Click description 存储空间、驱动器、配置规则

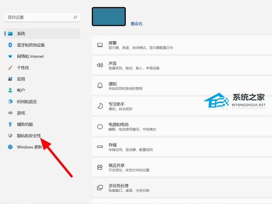point(130,150)
